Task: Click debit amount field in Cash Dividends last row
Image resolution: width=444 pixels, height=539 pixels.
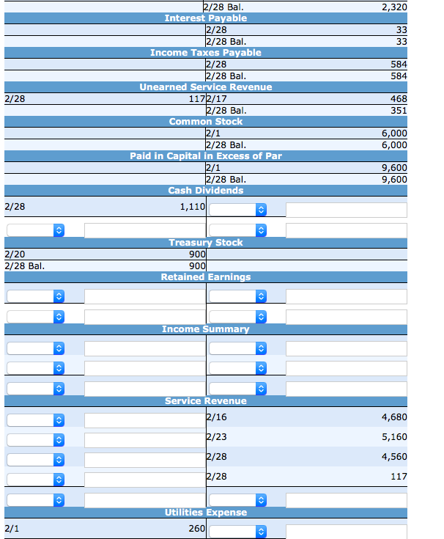Action: click(x=145, y=230)
